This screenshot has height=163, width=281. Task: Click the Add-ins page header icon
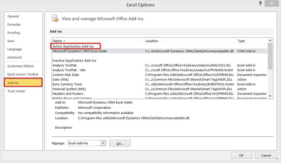click(x=55, y=18)
